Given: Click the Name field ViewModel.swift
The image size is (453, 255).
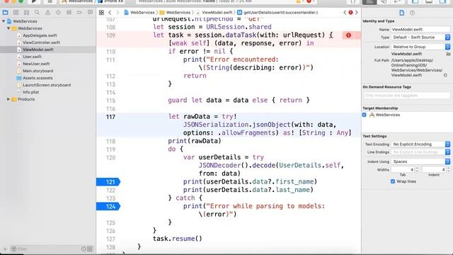Looking at the screenshot, I should click(420, 29).
